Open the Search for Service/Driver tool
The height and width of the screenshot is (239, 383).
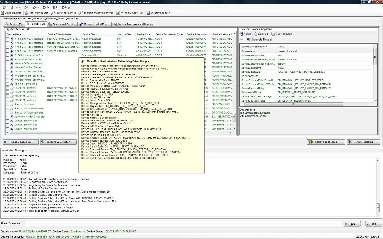point(96,13)
